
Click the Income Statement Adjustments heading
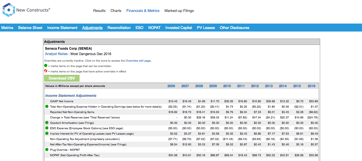tap(71, 96)
